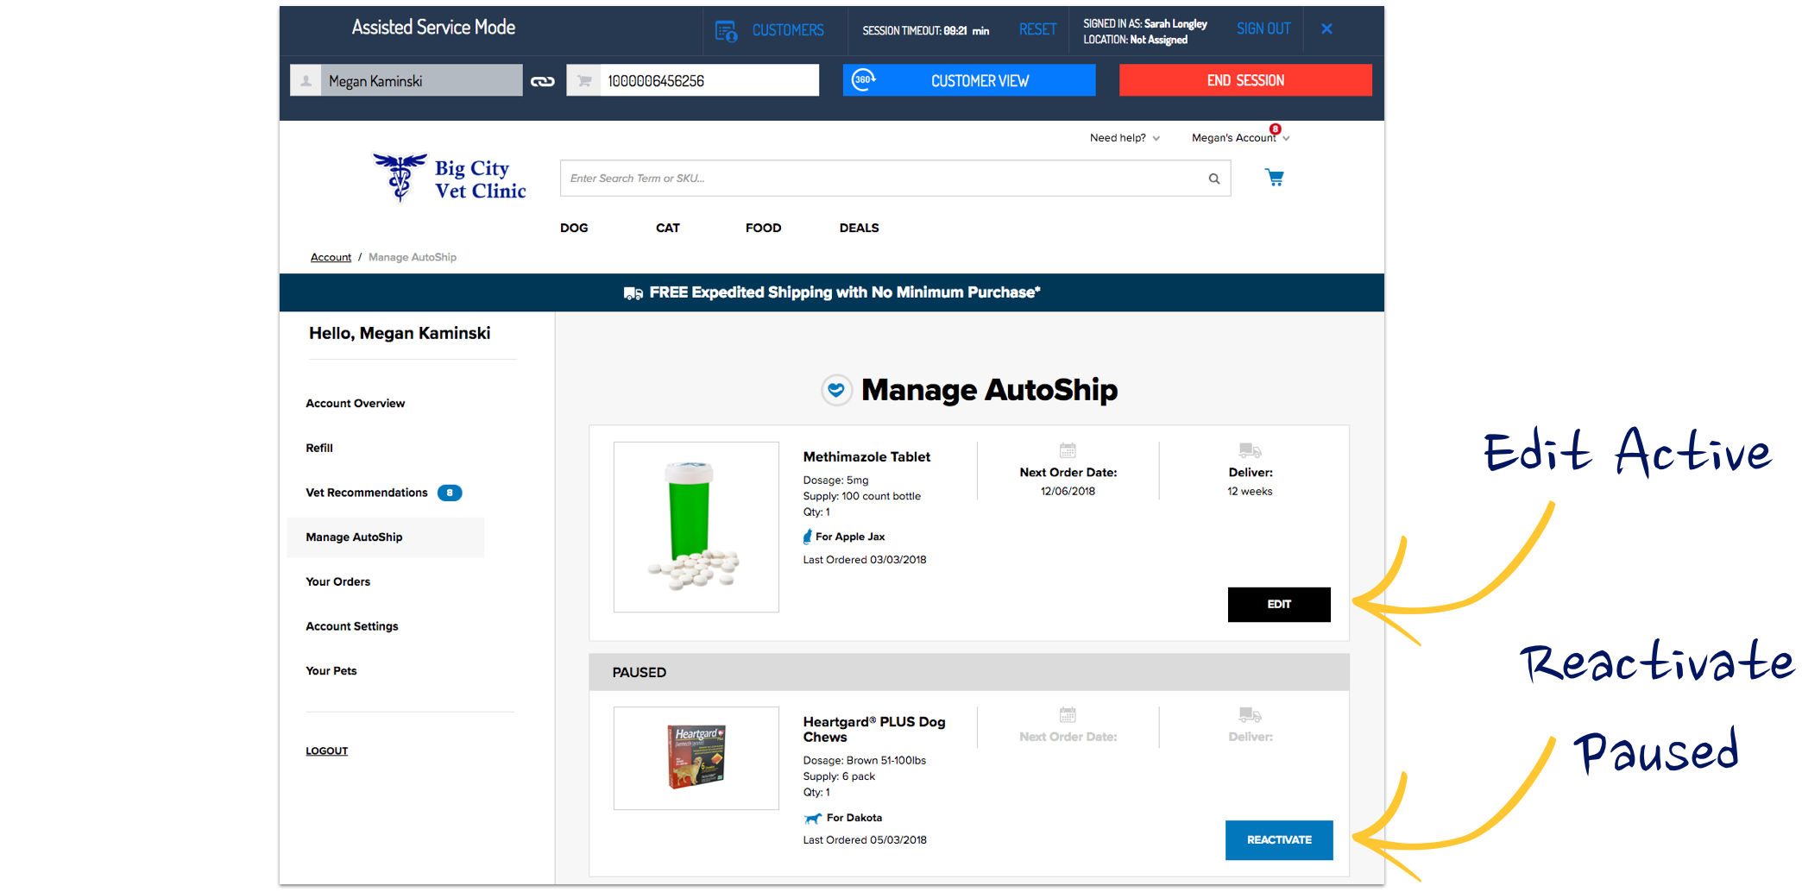
Task: Click the cart ID field 1000006456256
Action: (709, 80)
